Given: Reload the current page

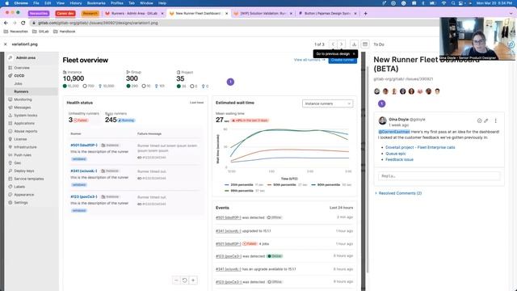Looking at the screenshot, I should coord(23,23).
